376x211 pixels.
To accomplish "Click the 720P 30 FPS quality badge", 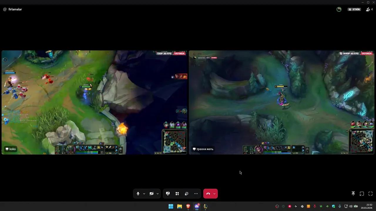I will (x=164, y=54).
